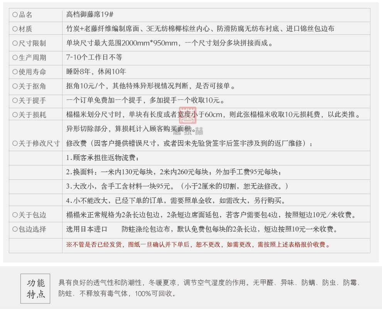Click the '包边选择' row label
The height and width of the screenshot is (310, 382).
[29, 229]
